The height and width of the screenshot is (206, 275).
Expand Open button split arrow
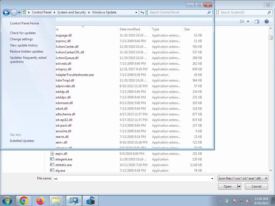239,186
